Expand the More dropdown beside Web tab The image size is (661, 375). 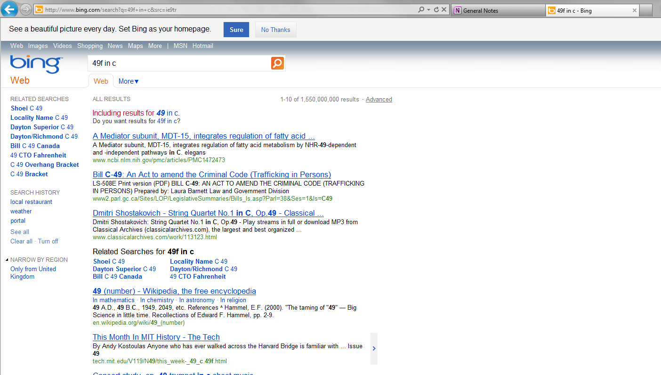[x=129, y=81]
